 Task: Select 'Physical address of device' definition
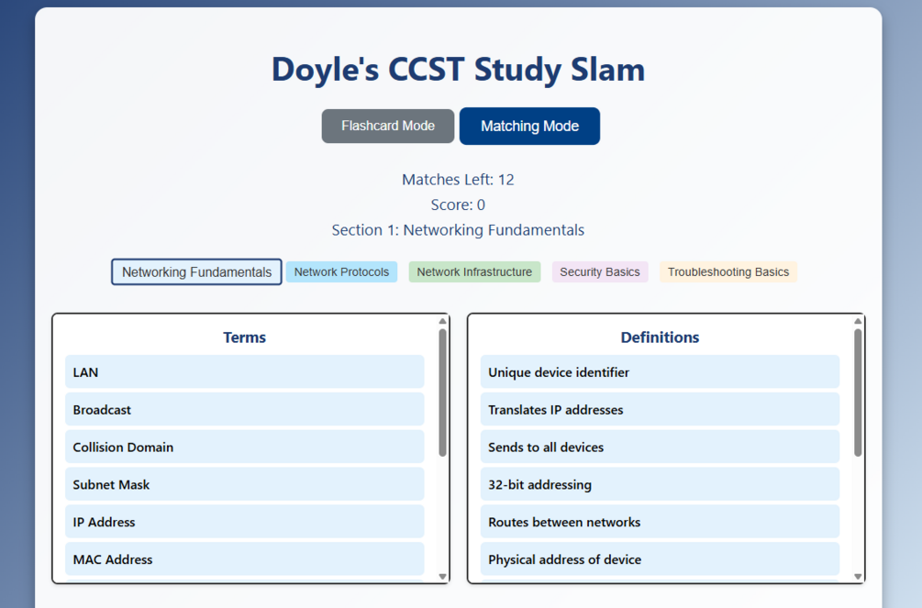[x=660, y=559]
